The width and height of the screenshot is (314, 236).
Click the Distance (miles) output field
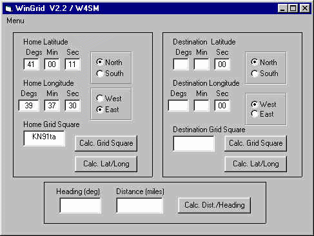pyautogui.click(x=139, y=206)
